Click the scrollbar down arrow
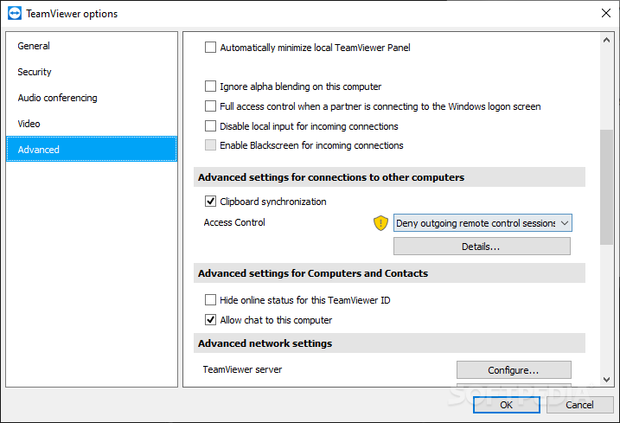 click(606, 380)
